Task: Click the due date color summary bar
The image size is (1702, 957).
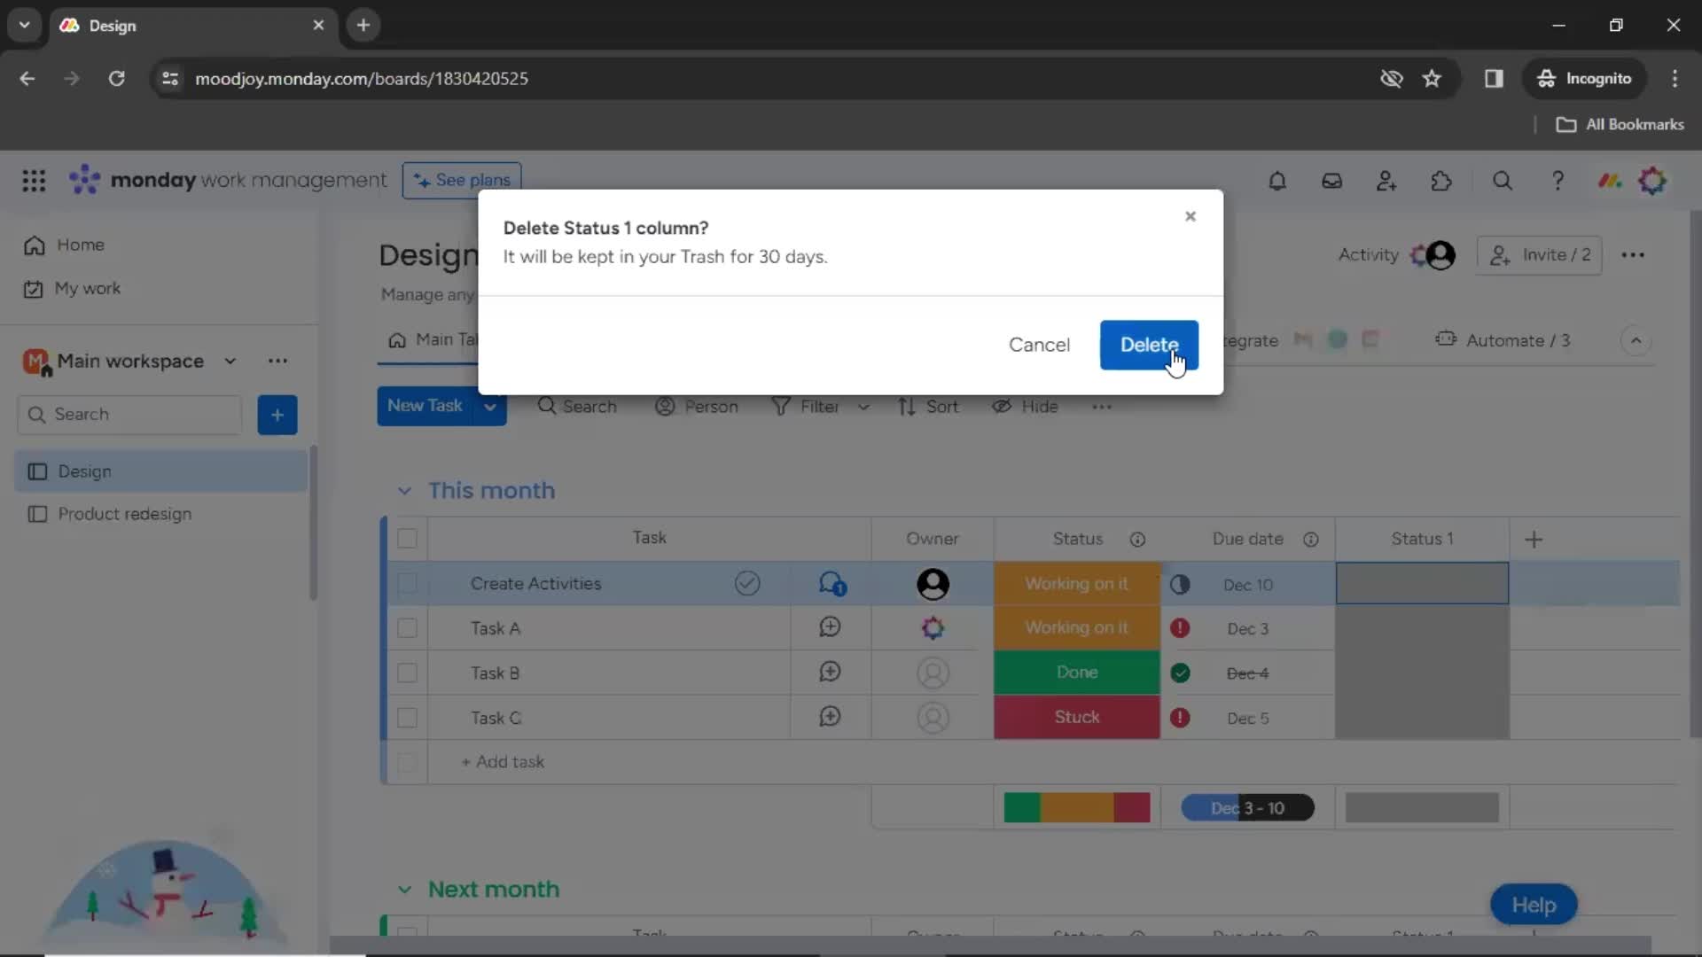Action: (x=1247, y=807)
